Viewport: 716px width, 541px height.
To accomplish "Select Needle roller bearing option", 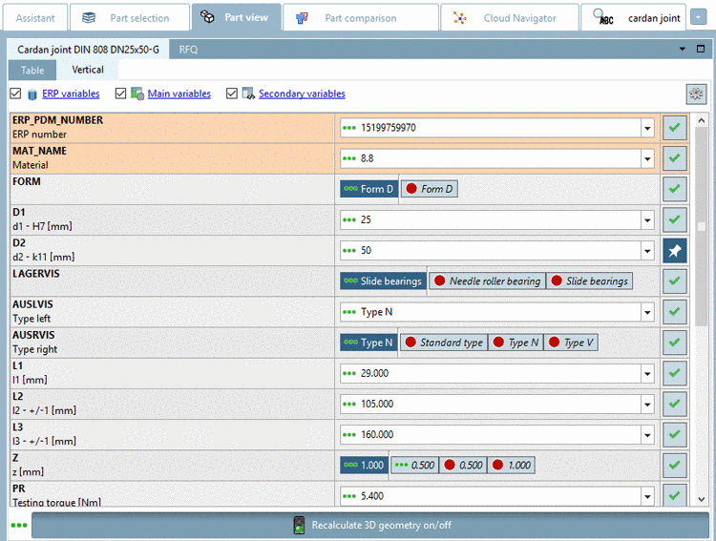I will click(x=487, y=281).
